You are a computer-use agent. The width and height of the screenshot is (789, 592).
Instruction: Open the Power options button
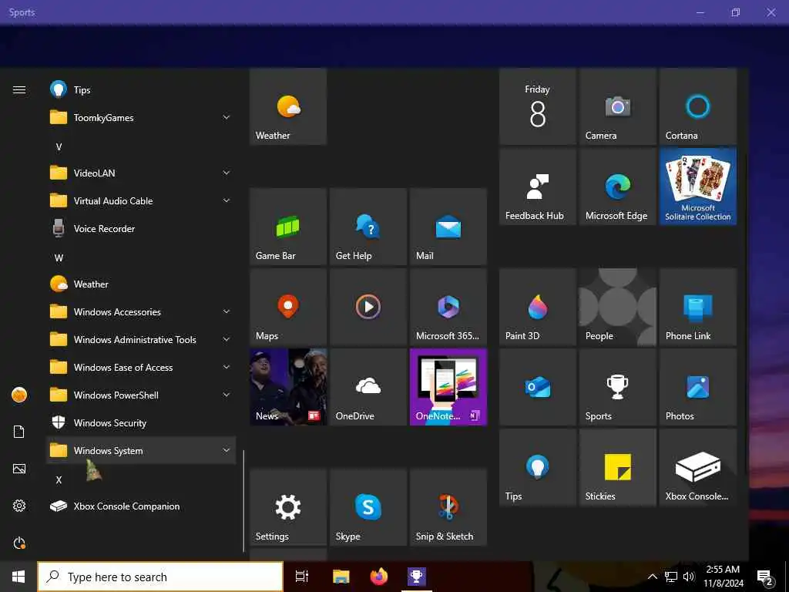19,543
